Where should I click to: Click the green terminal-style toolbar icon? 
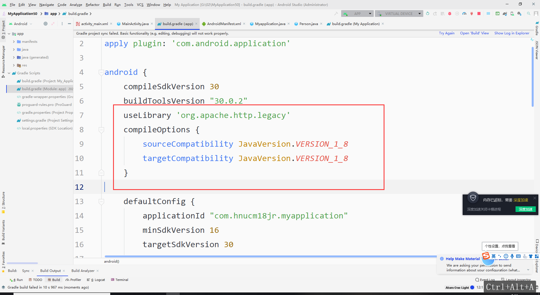[498, 14]
